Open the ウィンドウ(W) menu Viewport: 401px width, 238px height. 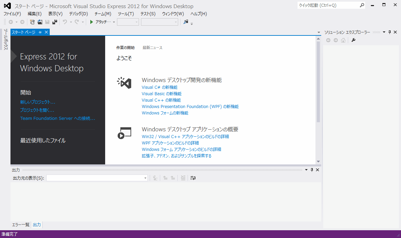coord(173,14)
